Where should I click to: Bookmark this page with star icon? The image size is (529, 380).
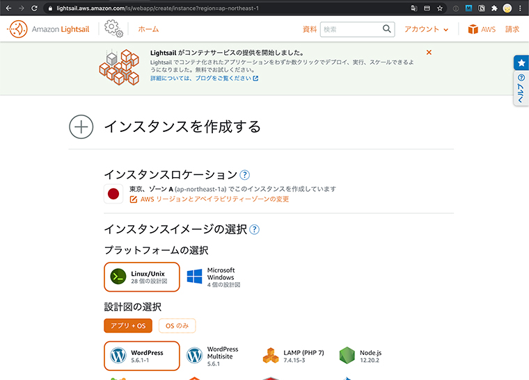pyautogui.click(x=439, y=8)
